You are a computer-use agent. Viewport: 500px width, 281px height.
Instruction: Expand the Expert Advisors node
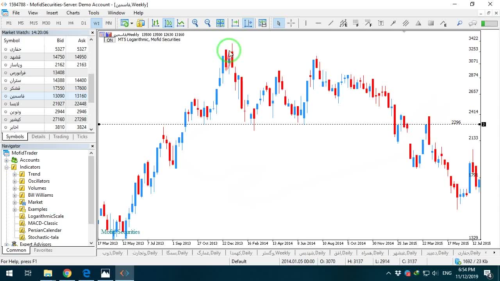[7, 244]
